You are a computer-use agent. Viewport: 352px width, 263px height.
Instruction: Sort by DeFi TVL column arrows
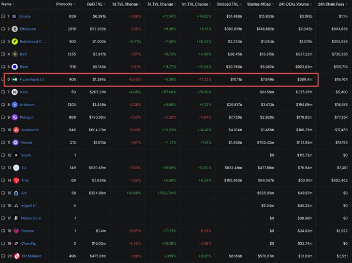(x=105, y=4)
